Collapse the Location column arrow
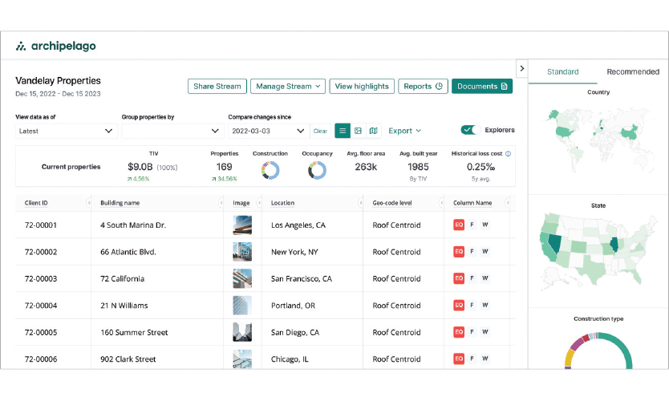669x401 pixels. (x=360, y=203)
